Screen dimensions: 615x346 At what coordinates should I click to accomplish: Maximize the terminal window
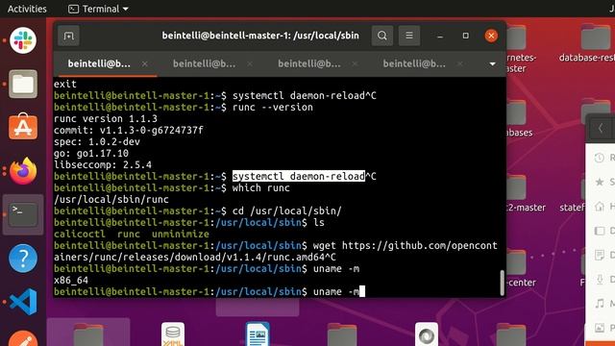click(x=465, y=36)
